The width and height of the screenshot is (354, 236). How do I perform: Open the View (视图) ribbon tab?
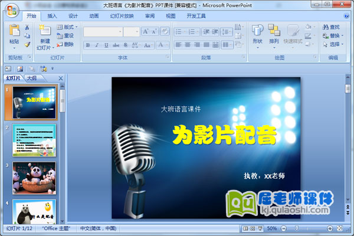pos(171,16)
